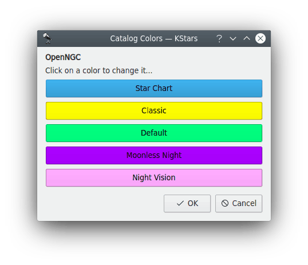Viewport: 308px width, 265px height.
Task: Maximize the dialog using the up chevron
Action: click(247, 38)
